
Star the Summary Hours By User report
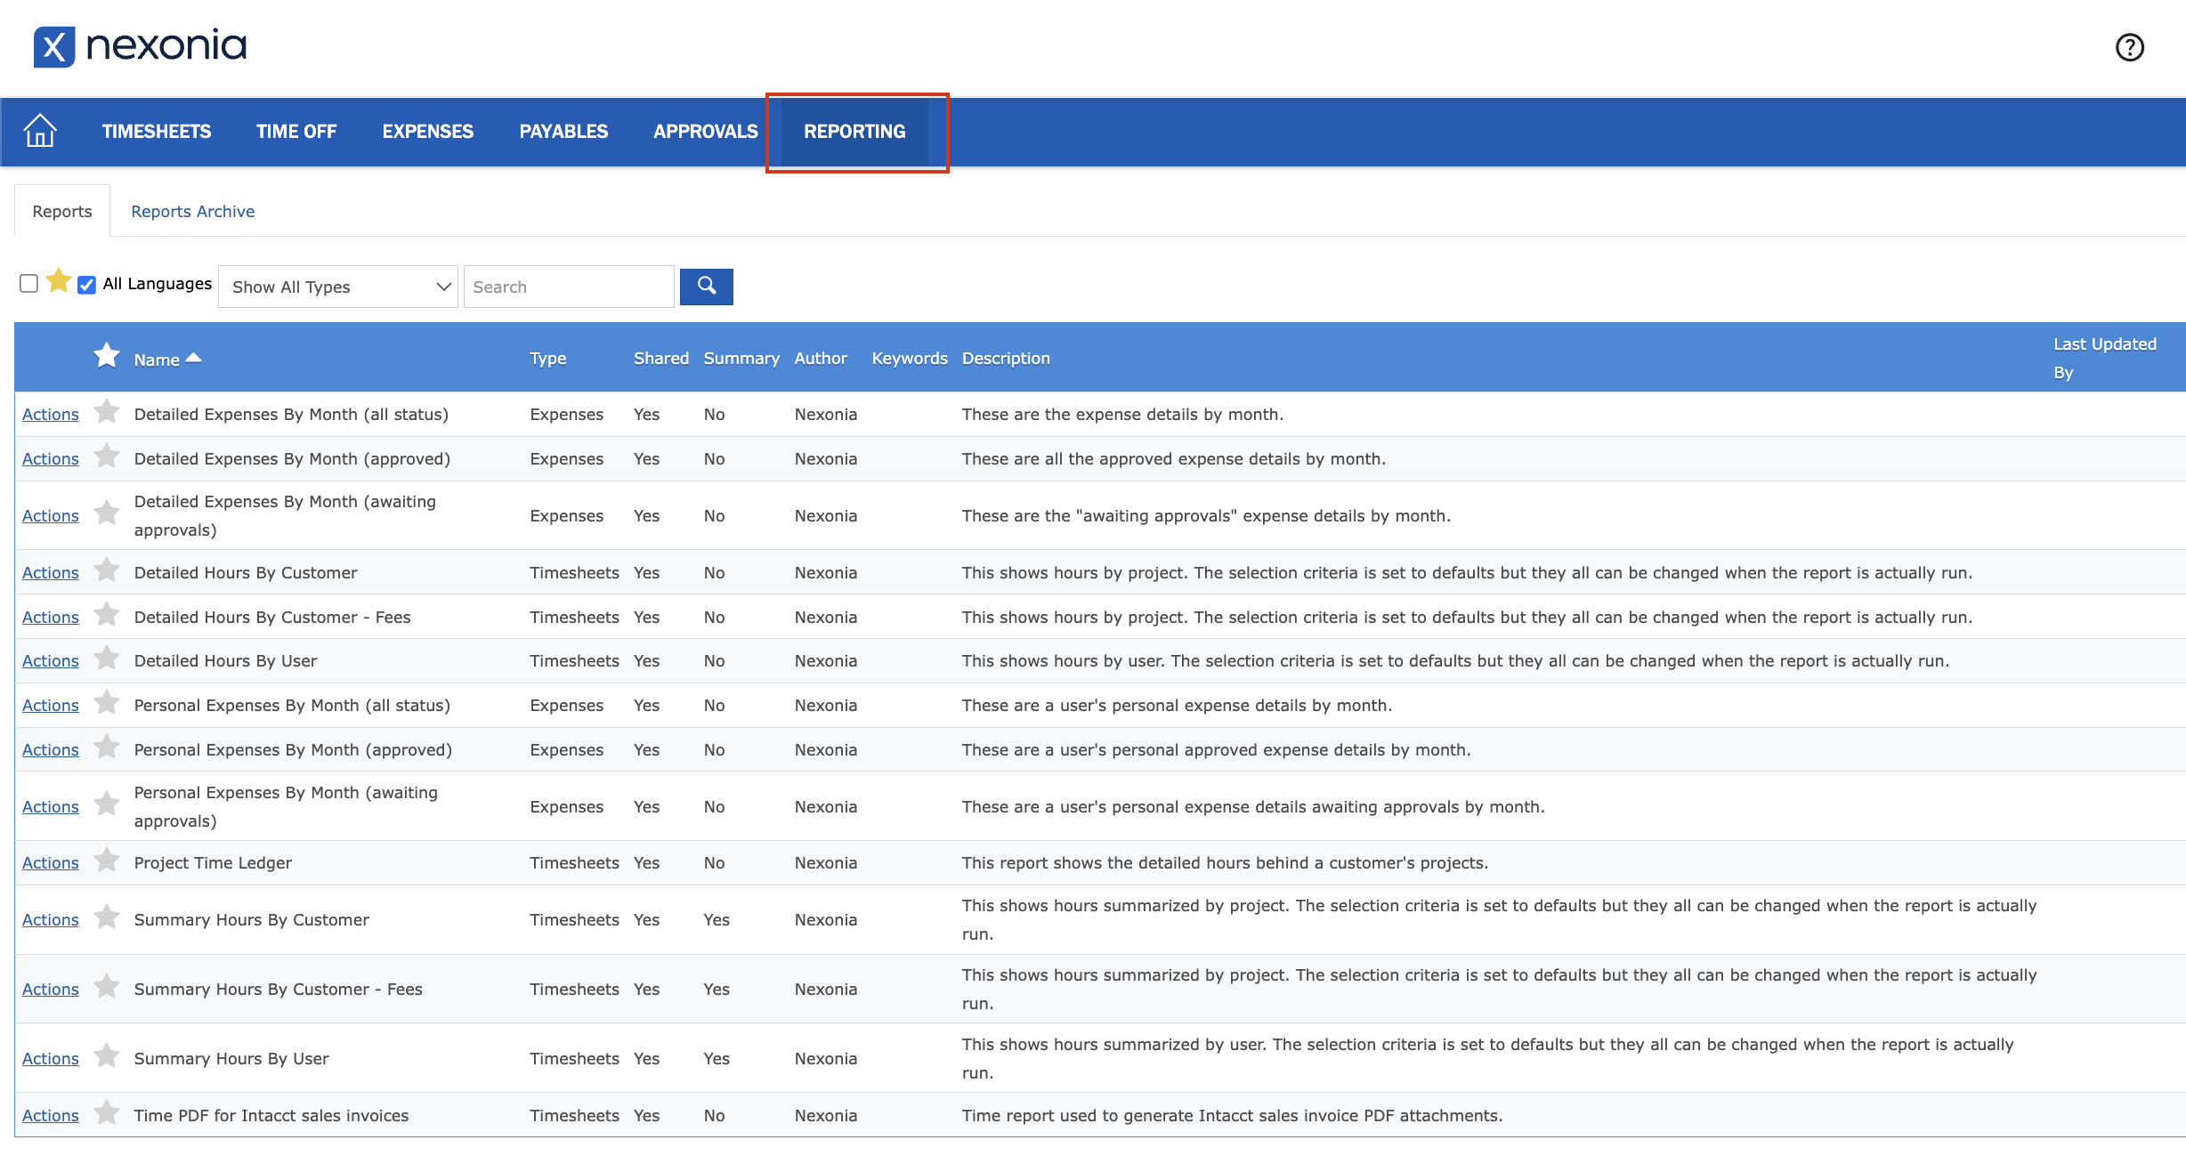107,1056
